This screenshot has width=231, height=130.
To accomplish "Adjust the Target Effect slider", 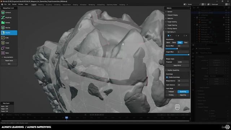I will (x=177, y=55).
